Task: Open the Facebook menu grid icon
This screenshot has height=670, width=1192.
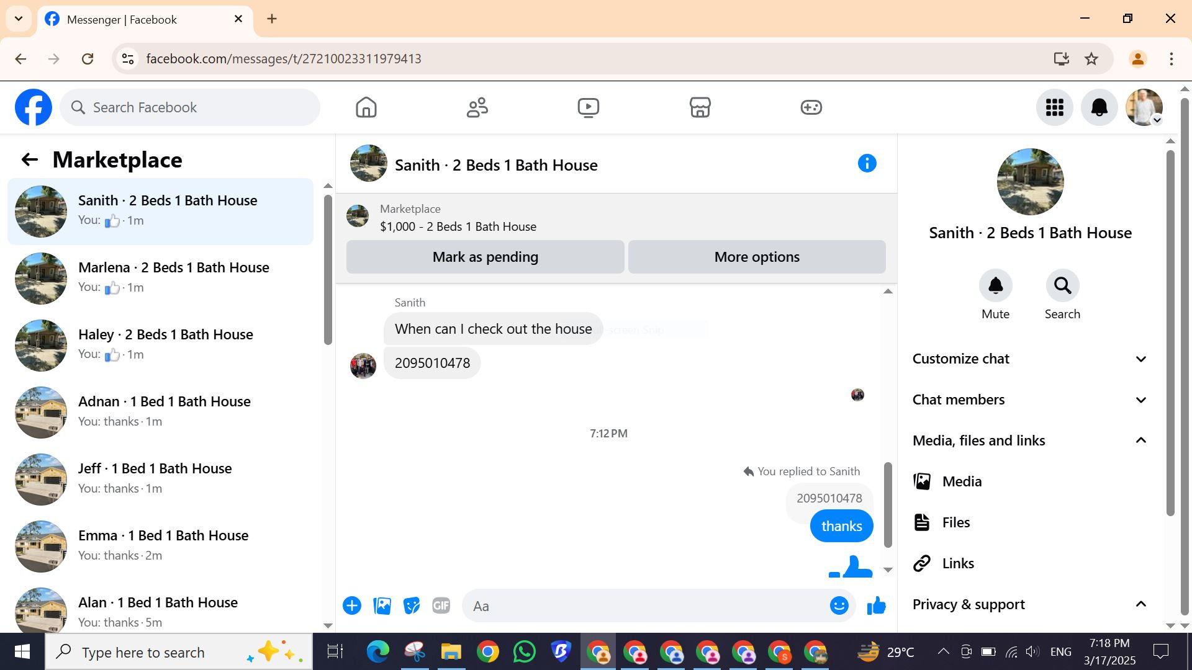Action: (x=1055, y=107)
